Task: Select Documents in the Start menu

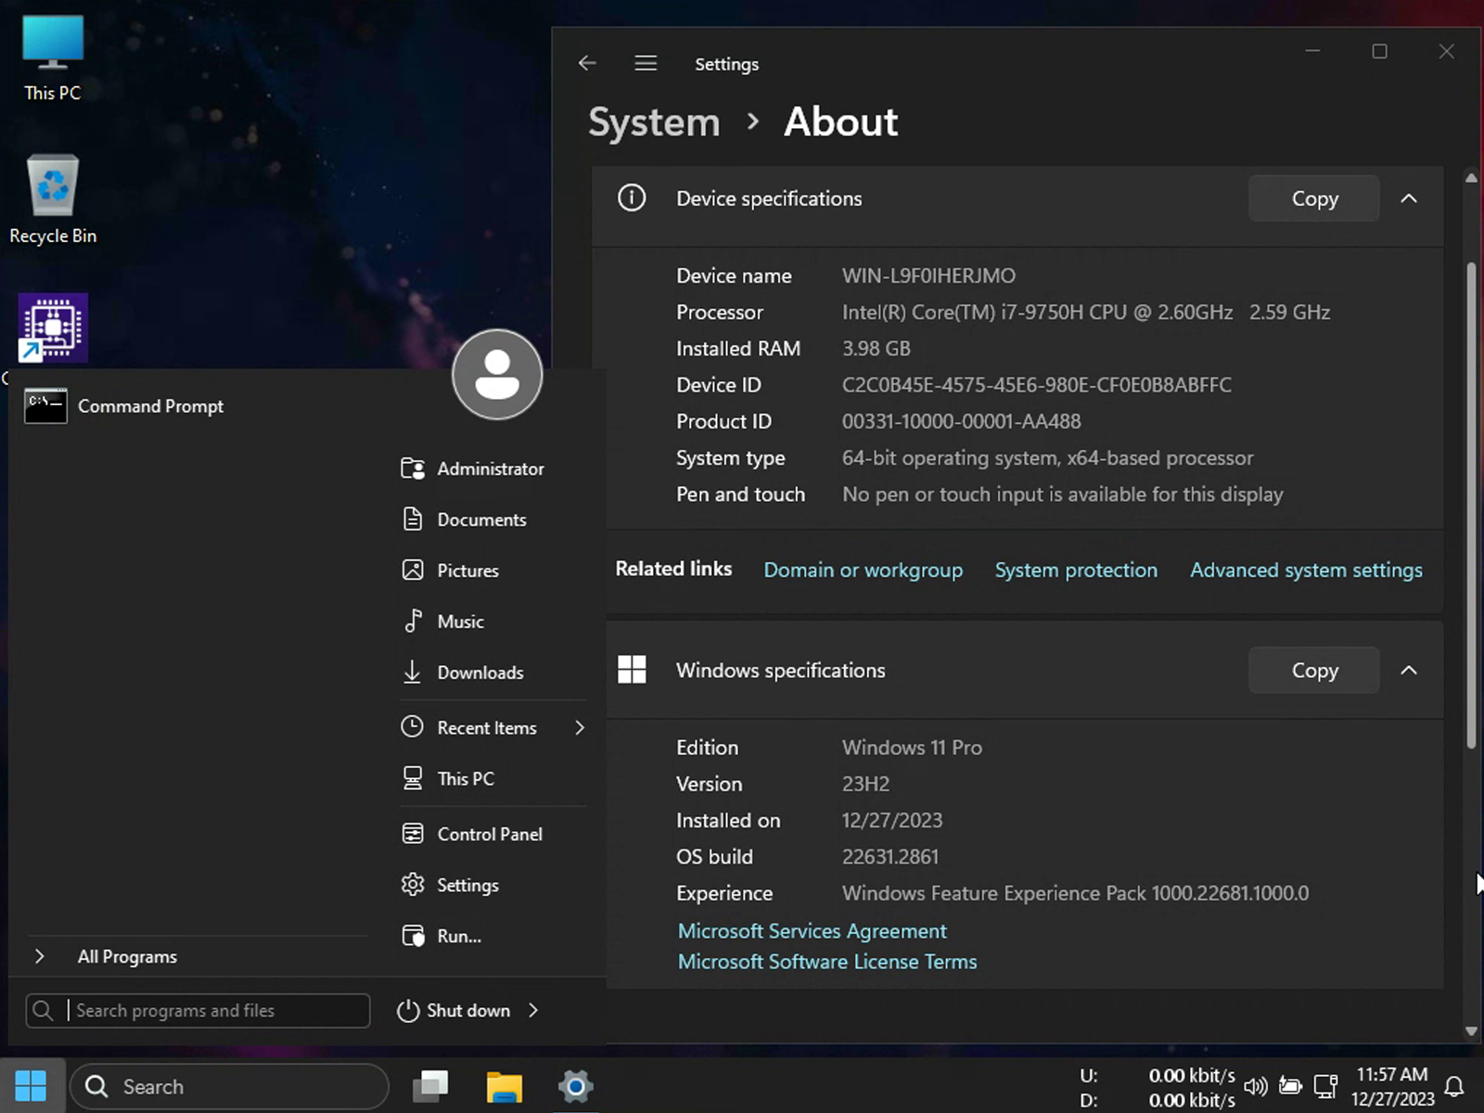Action: tap(480, 519)
